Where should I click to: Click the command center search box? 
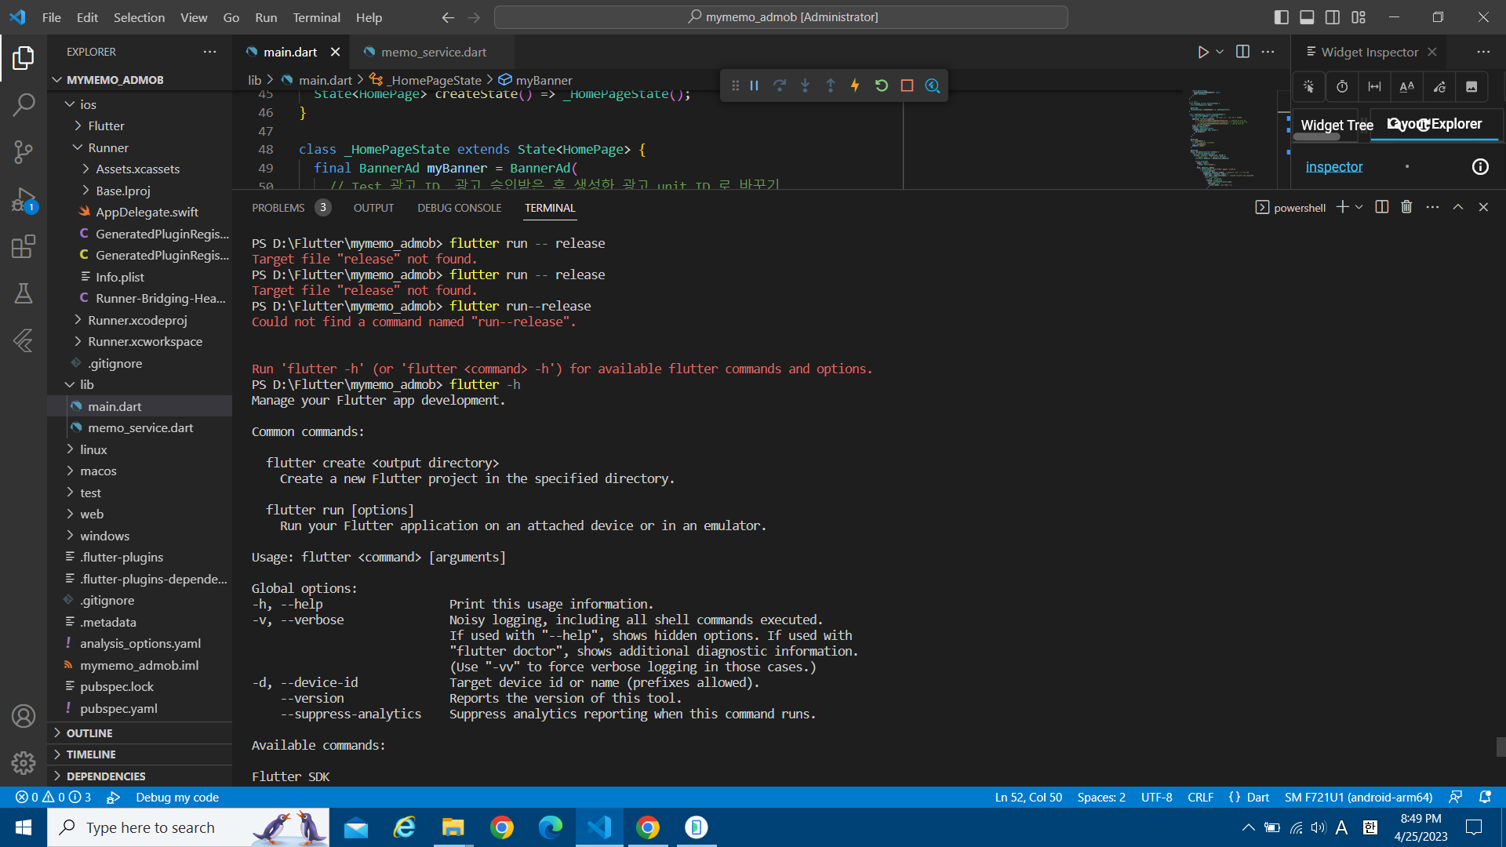point(781,17)
